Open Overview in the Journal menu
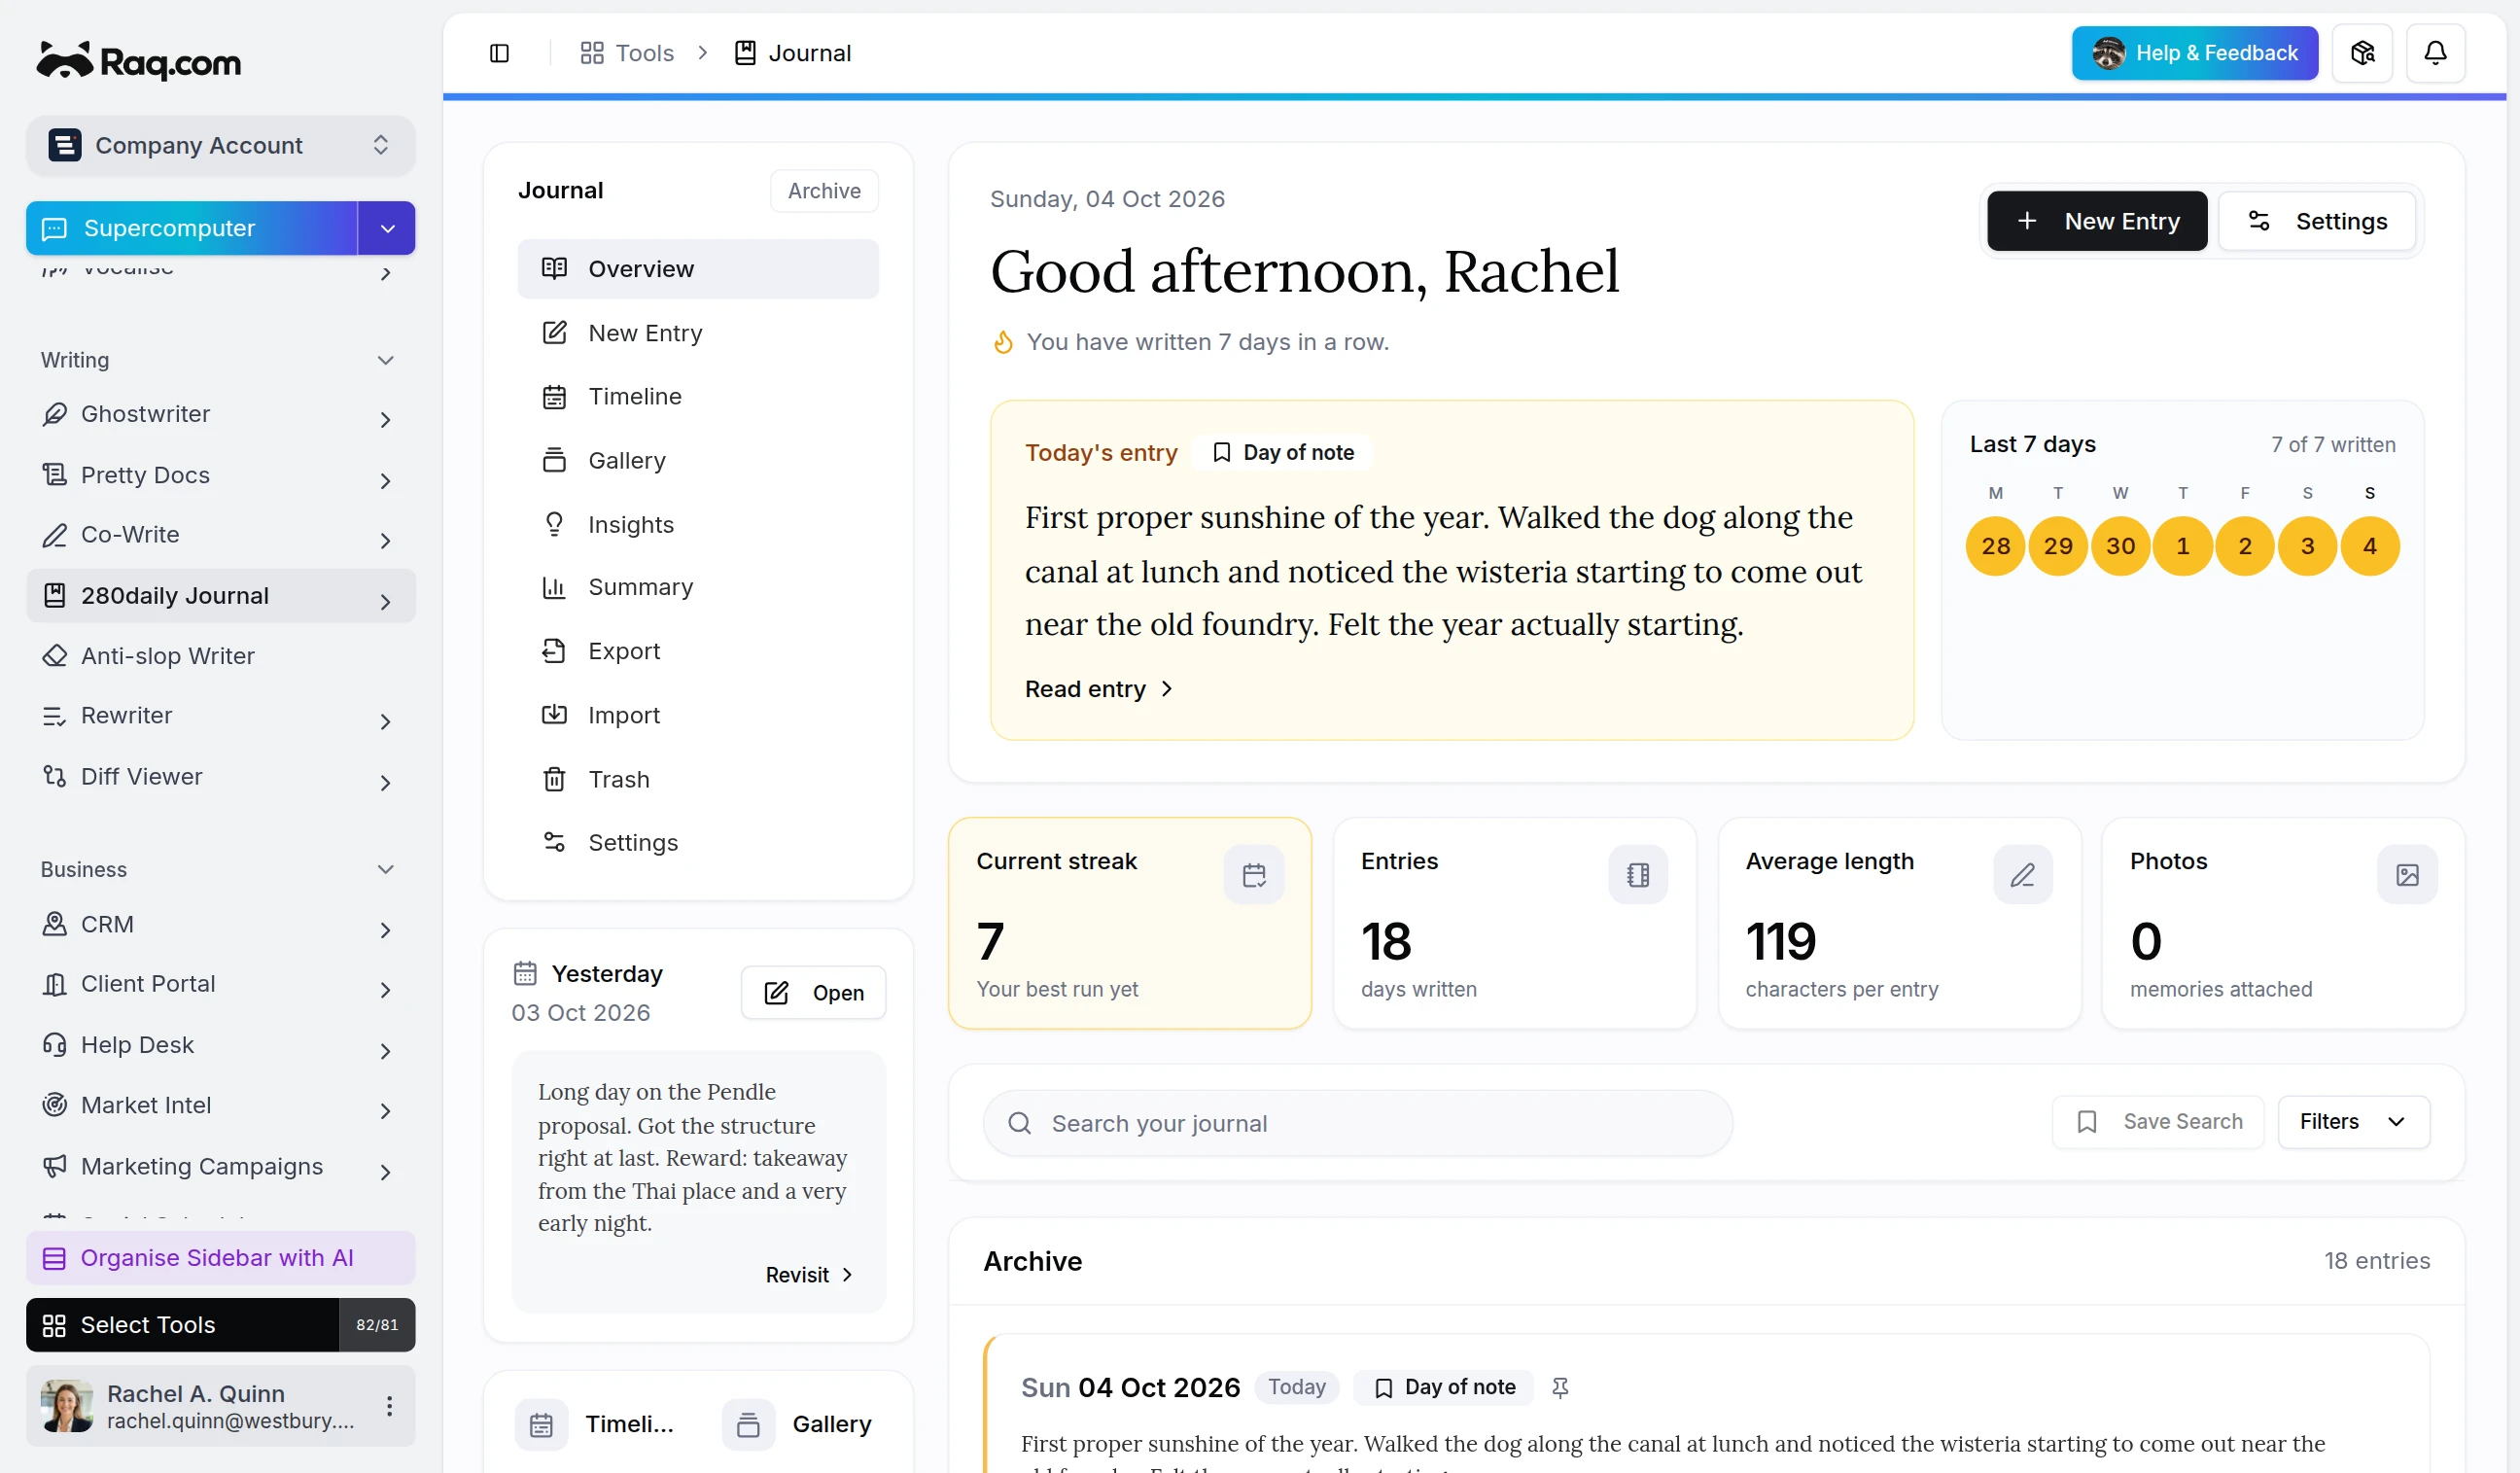2520x1473 pixels. 698,269
